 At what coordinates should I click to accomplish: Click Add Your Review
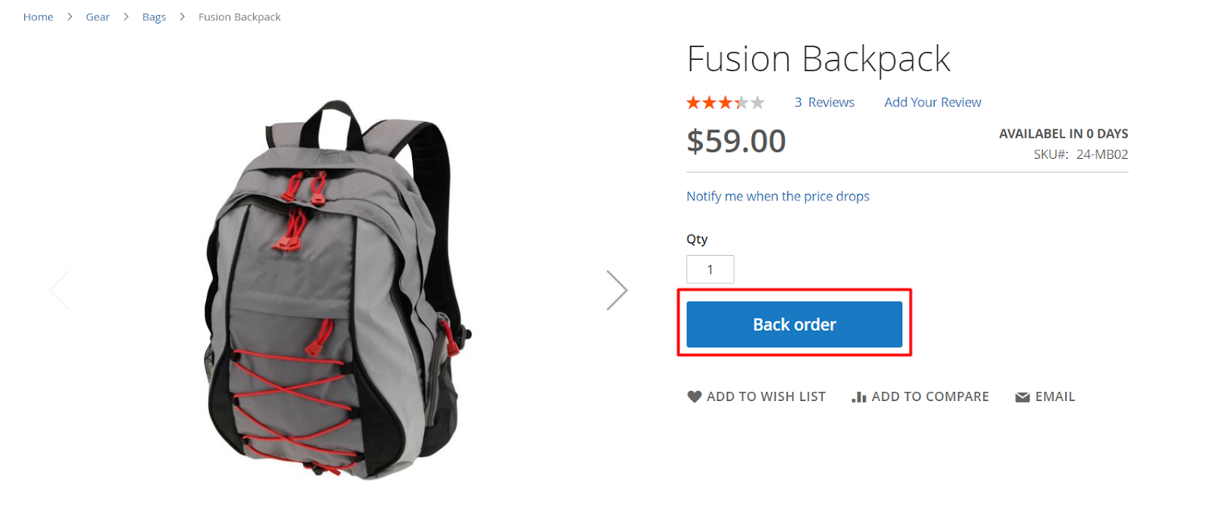[x=932, y=102]
